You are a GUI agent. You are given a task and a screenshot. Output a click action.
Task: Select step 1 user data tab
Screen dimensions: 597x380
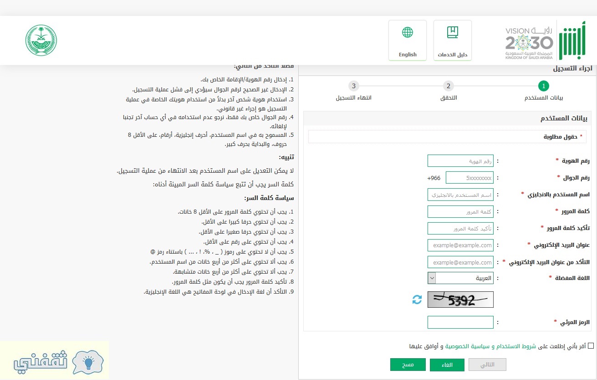pyautogui.click(x=543, y=86)
